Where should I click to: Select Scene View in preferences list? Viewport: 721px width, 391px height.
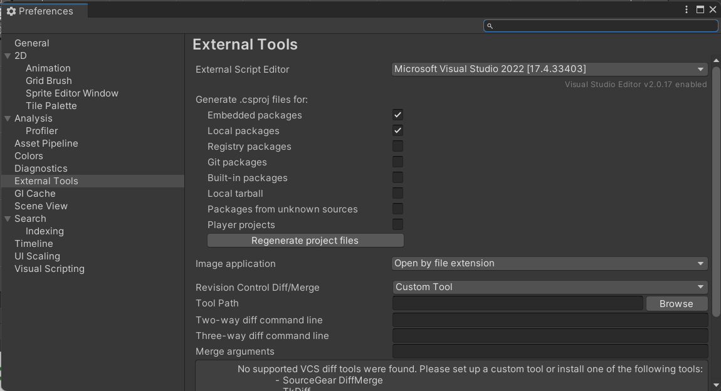tap(41, 206)
